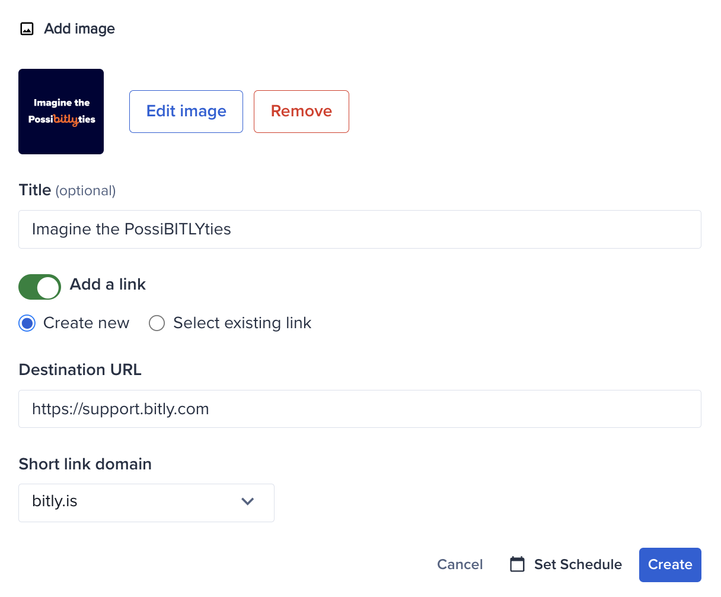Click the Destination URL label

[80, 370]
